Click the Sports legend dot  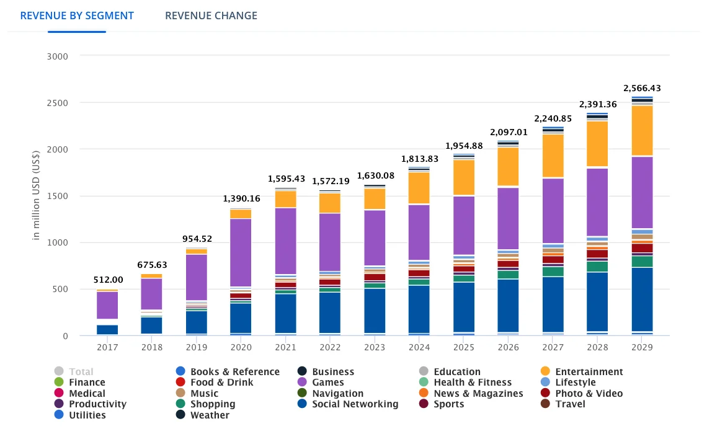[424, 402]
